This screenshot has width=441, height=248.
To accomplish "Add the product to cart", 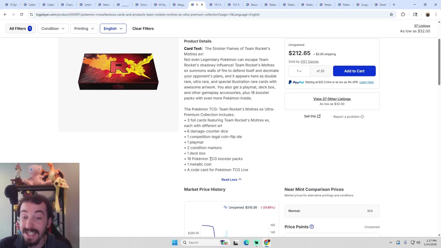I will 354,71.
